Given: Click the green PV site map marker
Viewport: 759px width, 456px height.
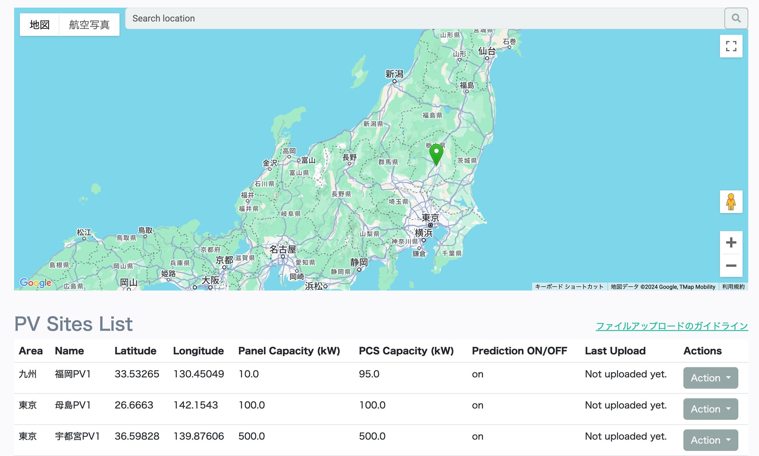Looking at the screenshot, I should click(436, 154).
